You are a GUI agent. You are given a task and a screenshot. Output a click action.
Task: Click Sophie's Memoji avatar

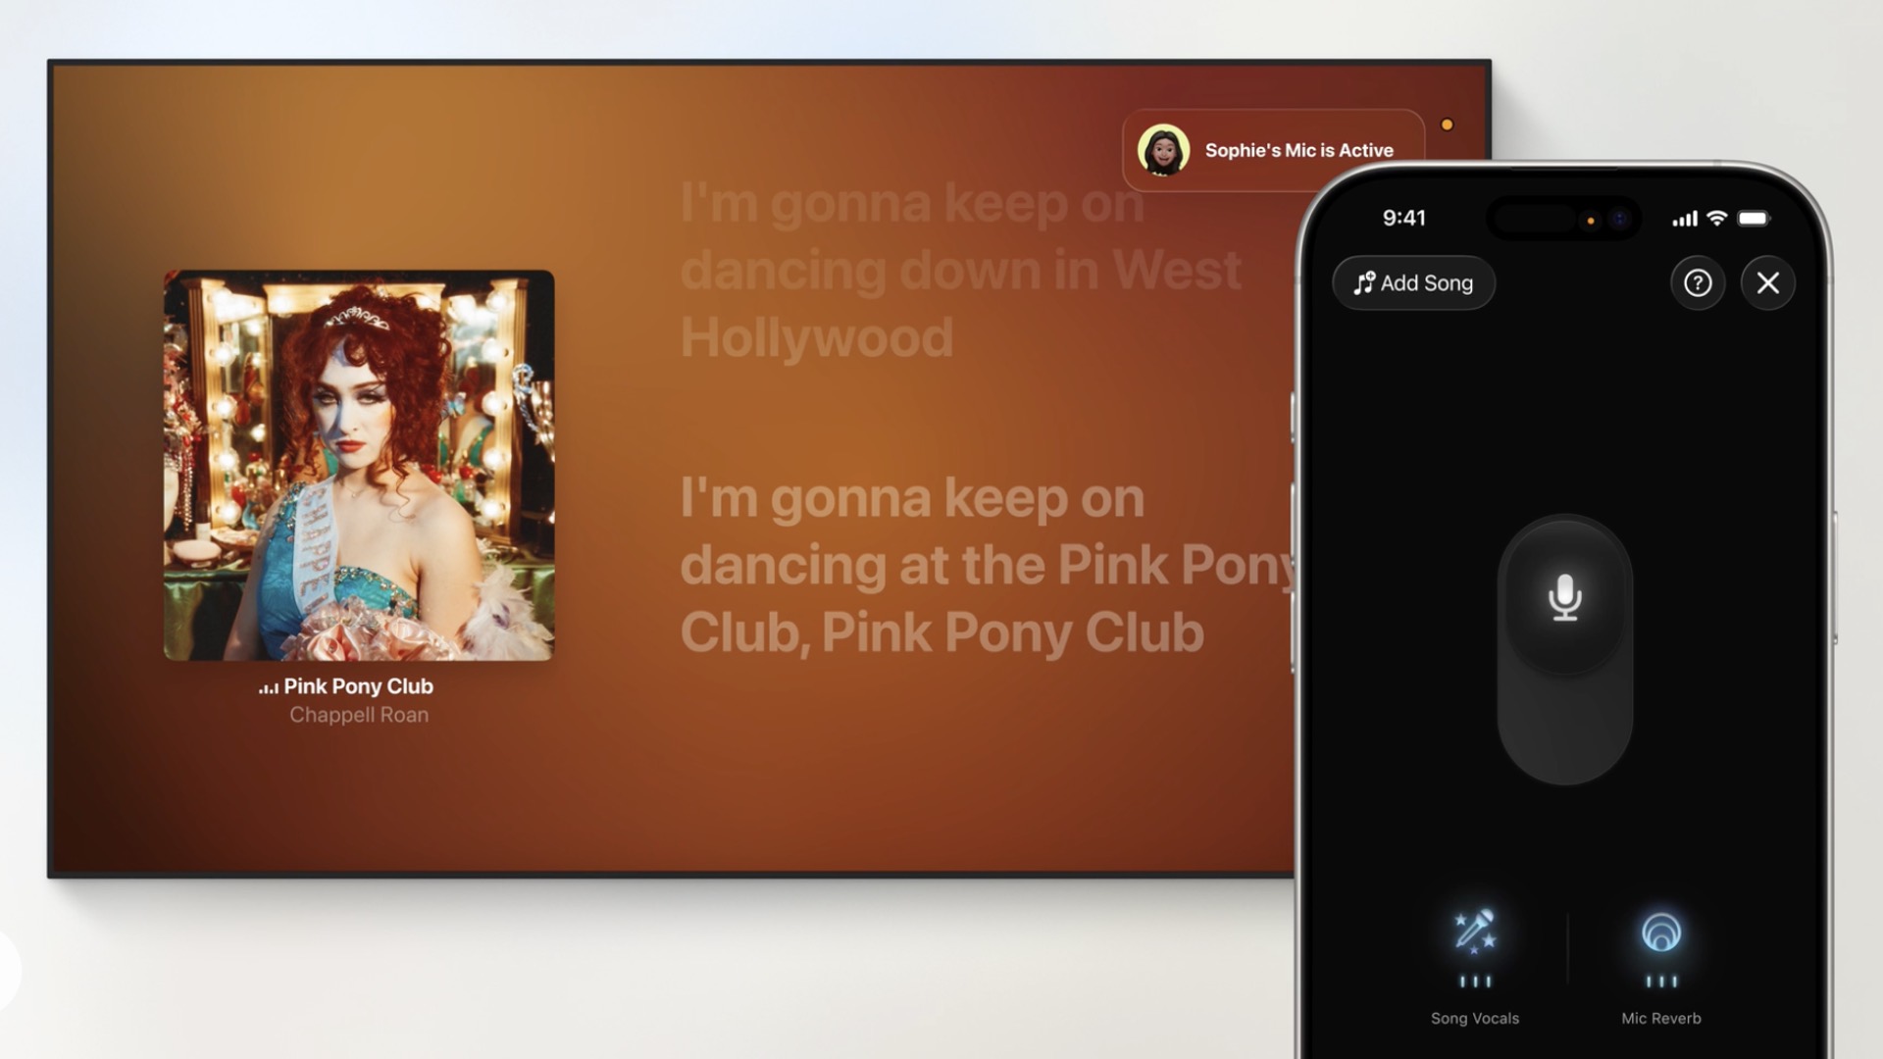pos(1163,150)
